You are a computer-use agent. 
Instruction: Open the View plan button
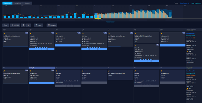click(52, 25)
